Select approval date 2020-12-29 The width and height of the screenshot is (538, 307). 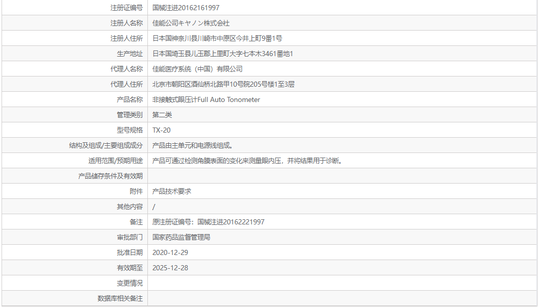[x=170, y=253]
